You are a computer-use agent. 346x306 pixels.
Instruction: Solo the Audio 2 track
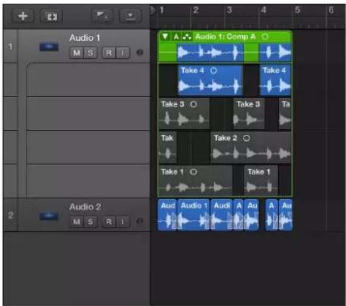pos(90,222)
